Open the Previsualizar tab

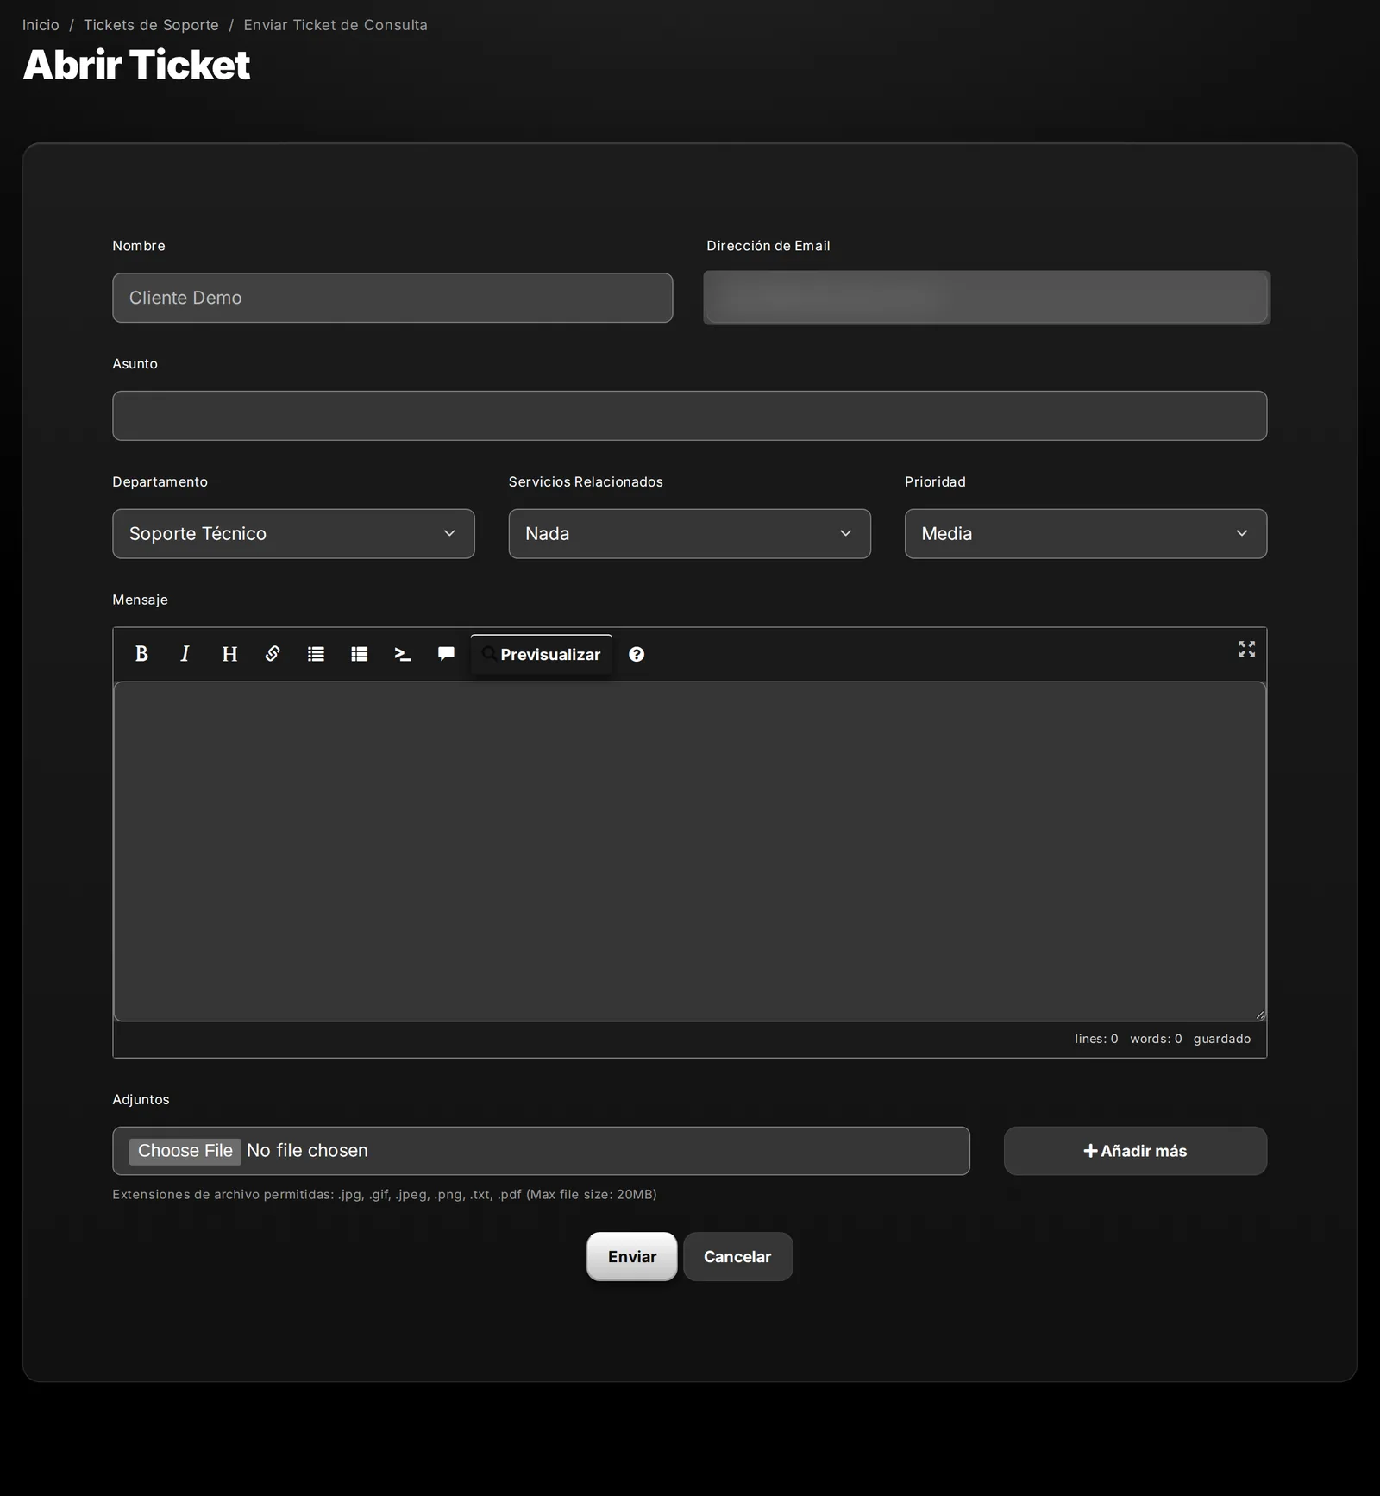click(542, 655)
